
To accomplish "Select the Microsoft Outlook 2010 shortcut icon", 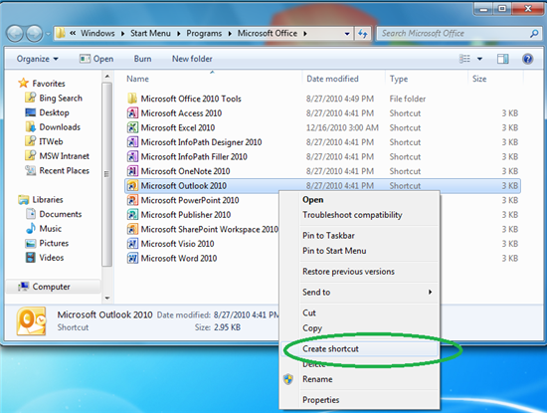I will (x=132, y=185).
